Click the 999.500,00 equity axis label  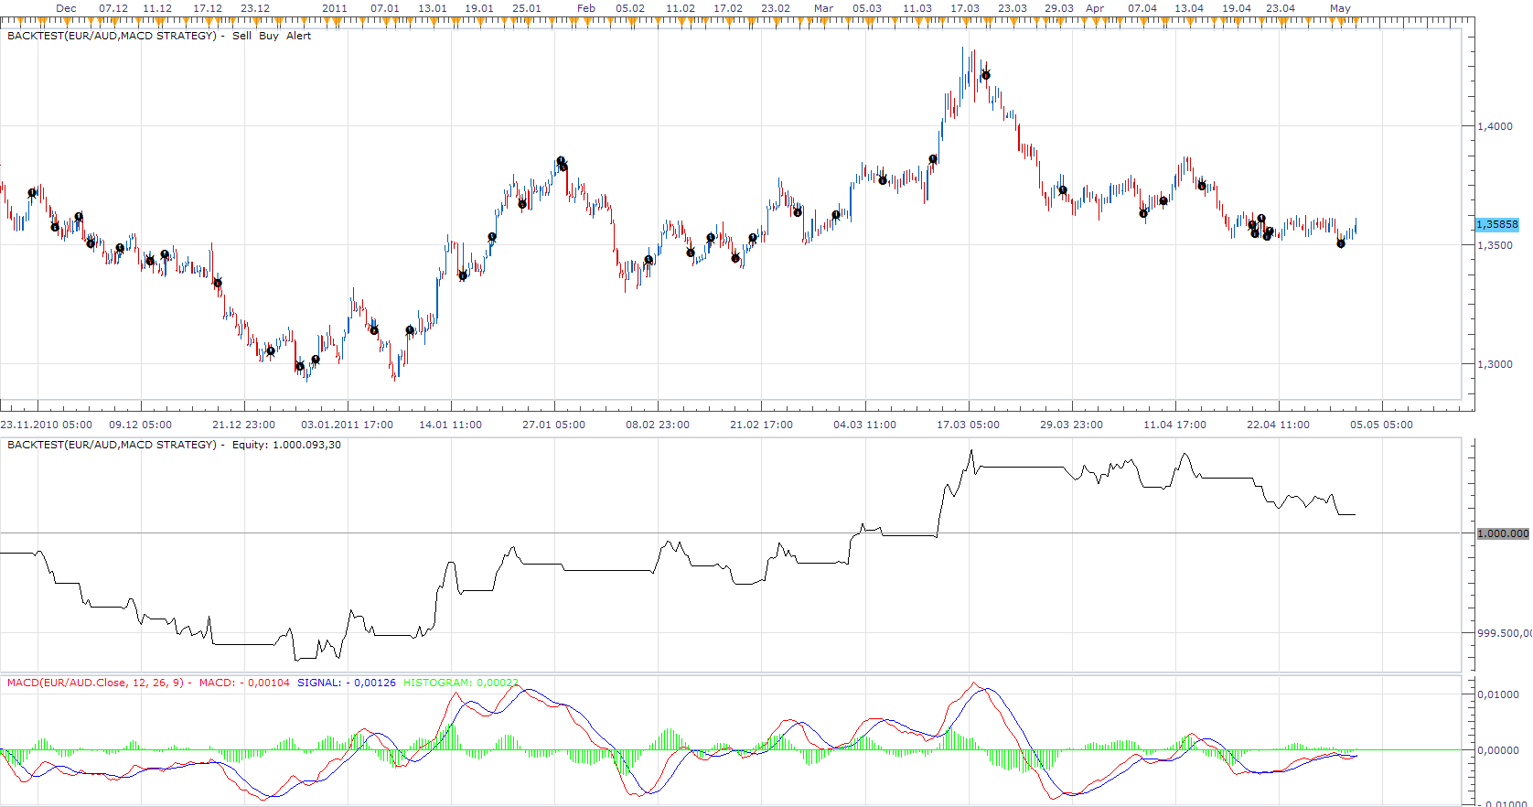point(1505,633)
